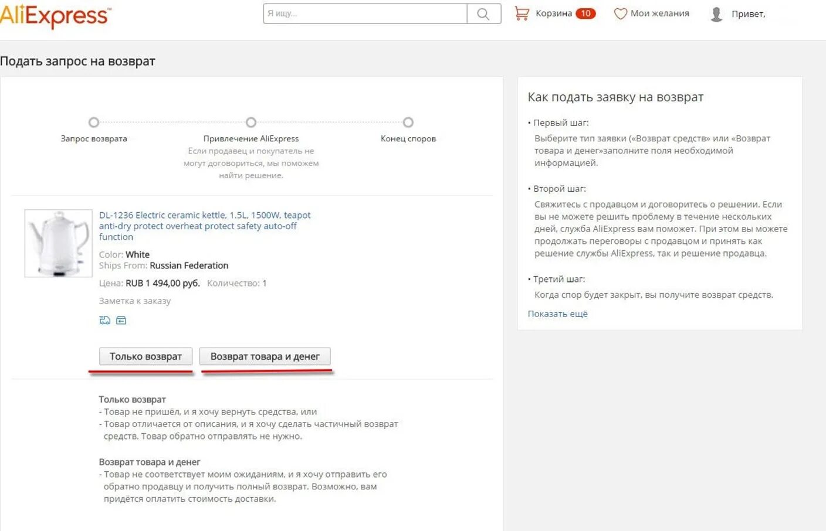Click the delivery truck icon under order note
This screenshot has width=826, height=531.
point(104,320)
